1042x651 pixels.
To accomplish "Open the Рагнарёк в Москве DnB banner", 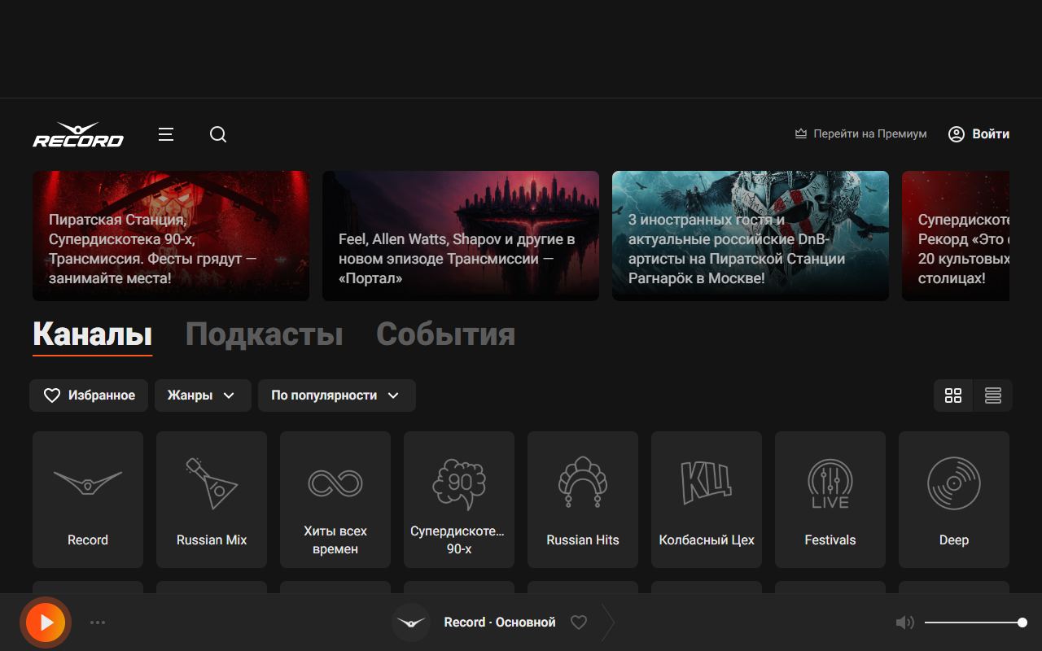I will (751, 236).
